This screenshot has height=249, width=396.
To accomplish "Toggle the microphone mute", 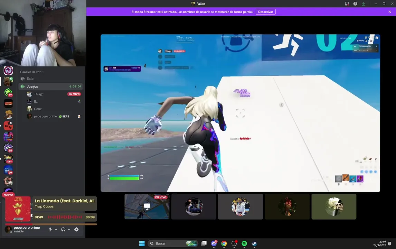I will 50,230.
